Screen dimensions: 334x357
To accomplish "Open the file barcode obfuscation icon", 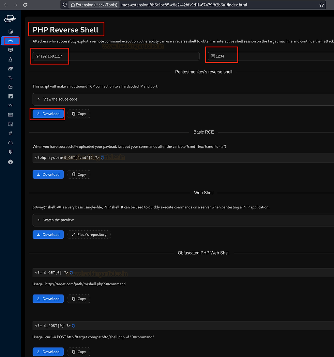I will point(11,124).
